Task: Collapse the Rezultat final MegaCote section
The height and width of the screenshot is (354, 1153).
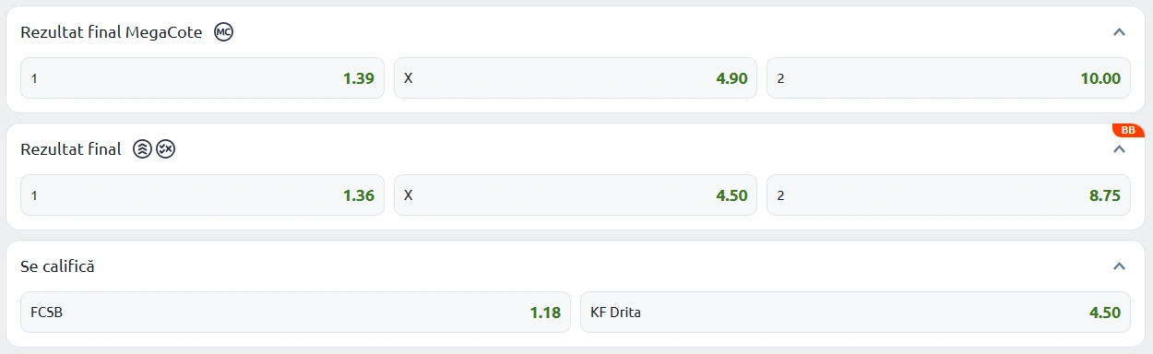Action: (1119, 32)
